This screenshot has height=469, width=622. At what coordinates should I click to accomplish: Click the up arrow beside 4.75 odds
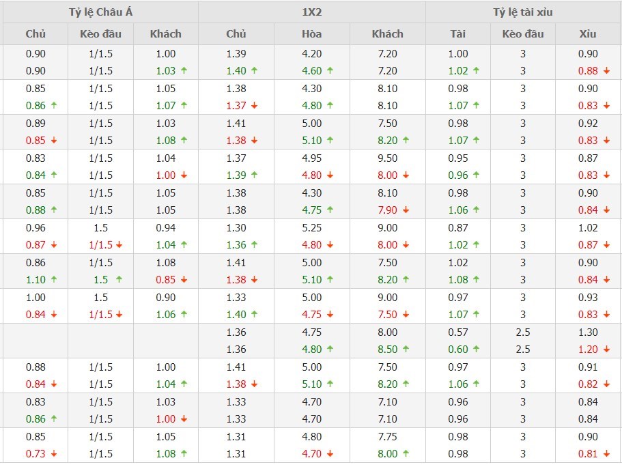[x=330, y=210]
